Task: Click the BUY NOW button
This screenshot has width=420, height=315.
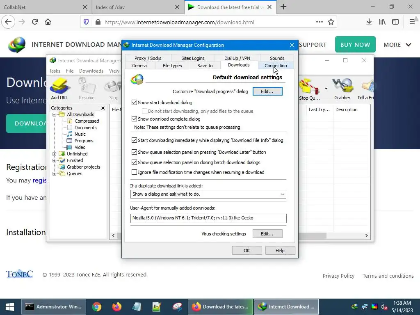Action: [355, 44]
